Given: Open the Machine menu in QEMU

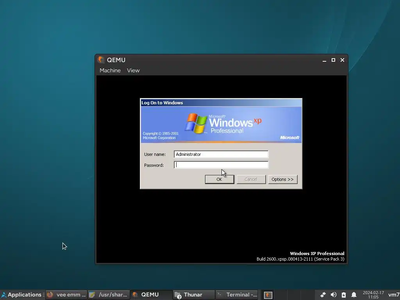Looking at the screenshot, I should (x=110, y=70).
